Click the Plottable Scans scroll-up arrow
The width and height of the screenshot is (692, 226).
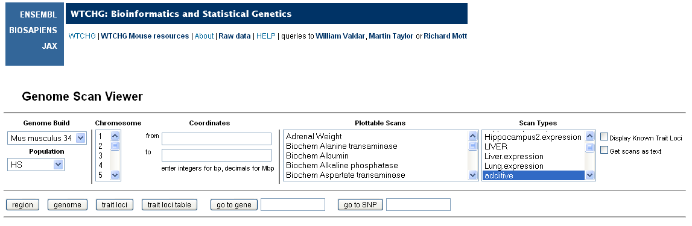(x=472, y=137)
